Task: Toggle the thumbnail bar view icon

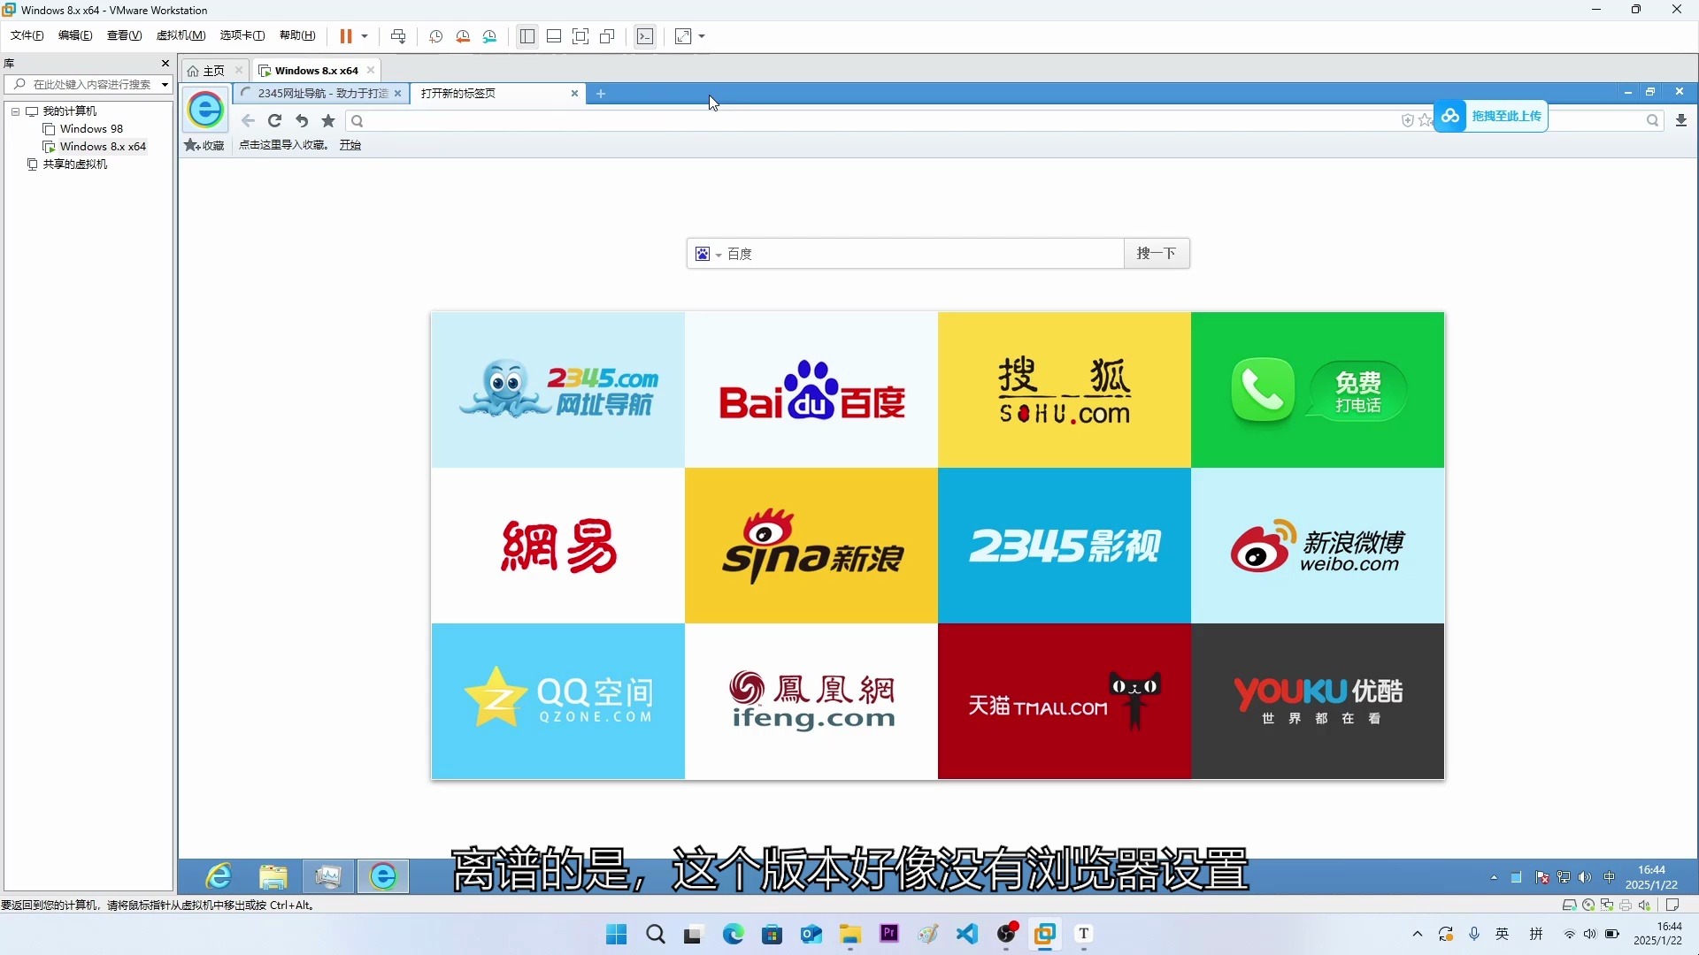Action: 554,36
